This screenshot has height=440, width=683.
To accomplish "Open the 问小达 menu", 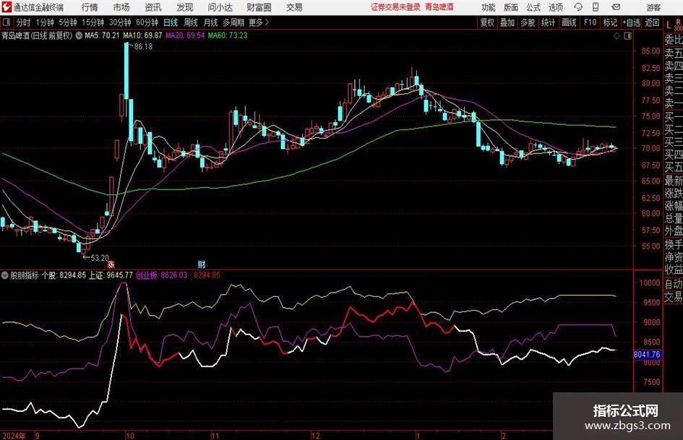I will pyautogui.click(x=220, y=7).
